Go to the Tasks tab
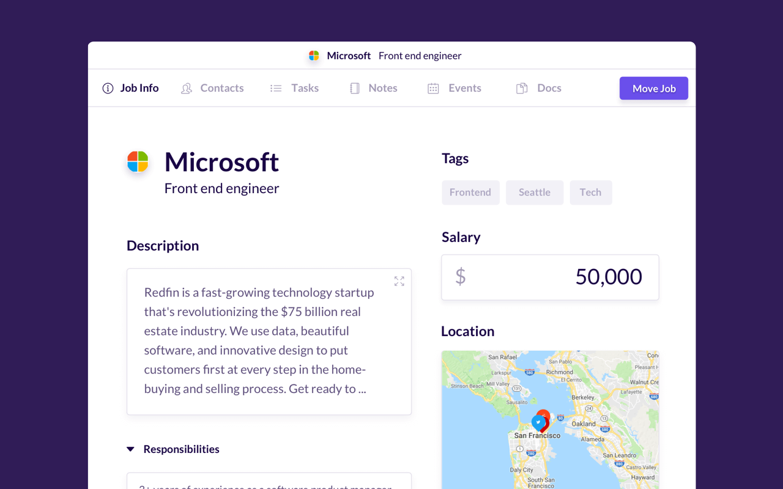 coord(294,88)
